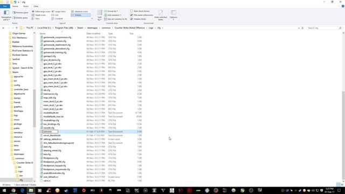Click csgo in the address breadcrumb
The image size is (345, 194).
(151, 28)
